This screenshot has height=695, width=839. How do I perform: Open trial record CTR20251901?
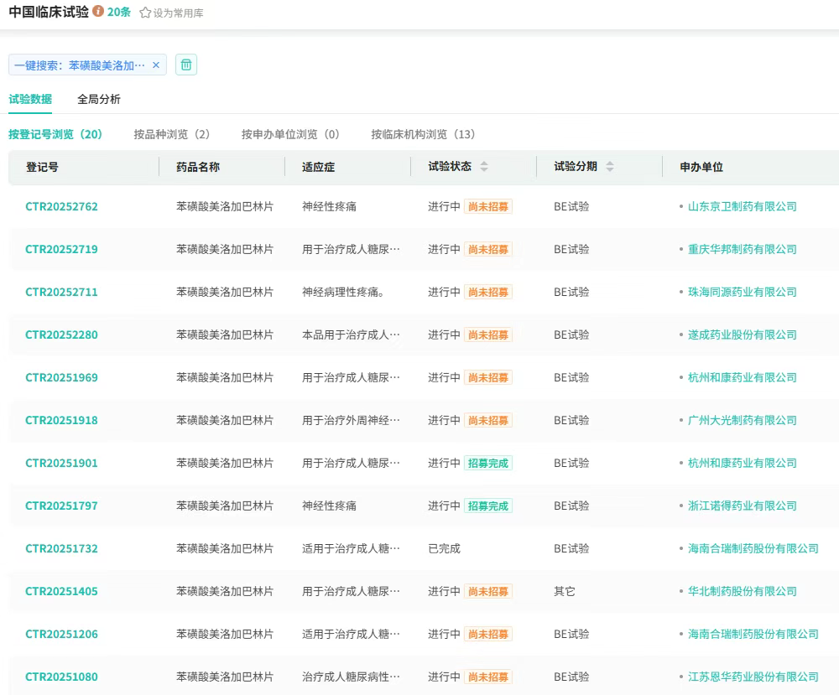point(61,463)
